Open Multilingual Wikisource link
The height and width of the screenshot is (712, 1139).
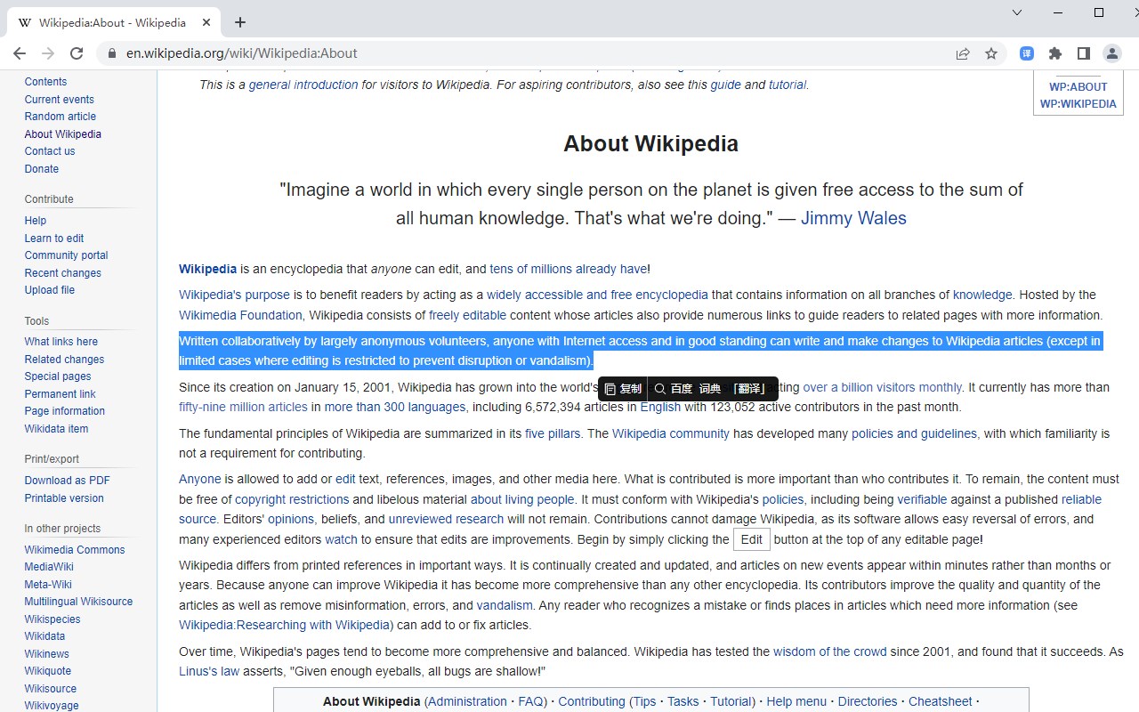[x=78, y=602]
